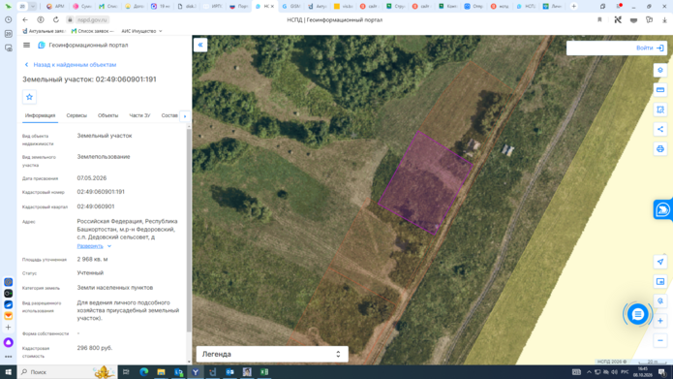Click the nspd.gov.ru address bar
Viewport: 673px width, 379px height.
coord(92,19)
